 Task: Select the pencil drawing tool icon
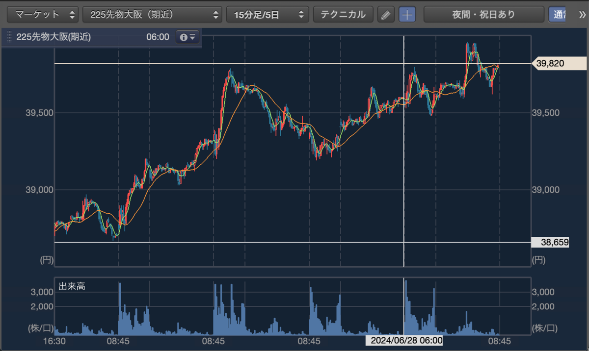coord(386,14)
